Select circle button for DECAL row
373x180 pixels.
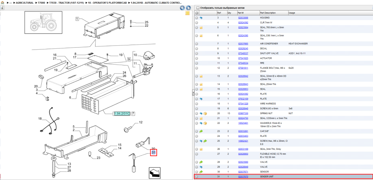(x=197, y=49)
